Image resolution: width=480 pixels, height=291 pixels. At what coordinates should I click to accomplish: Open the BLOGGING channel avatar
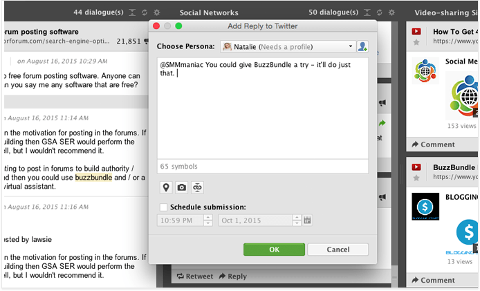click(x=425, y=206)
